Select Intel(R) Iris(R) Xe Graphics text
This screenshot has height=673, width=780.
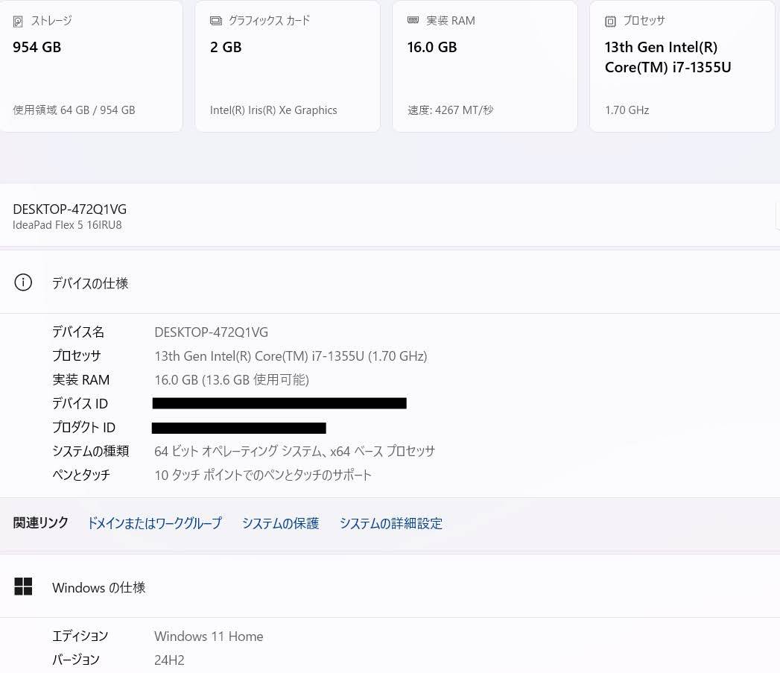pos(273,110)
